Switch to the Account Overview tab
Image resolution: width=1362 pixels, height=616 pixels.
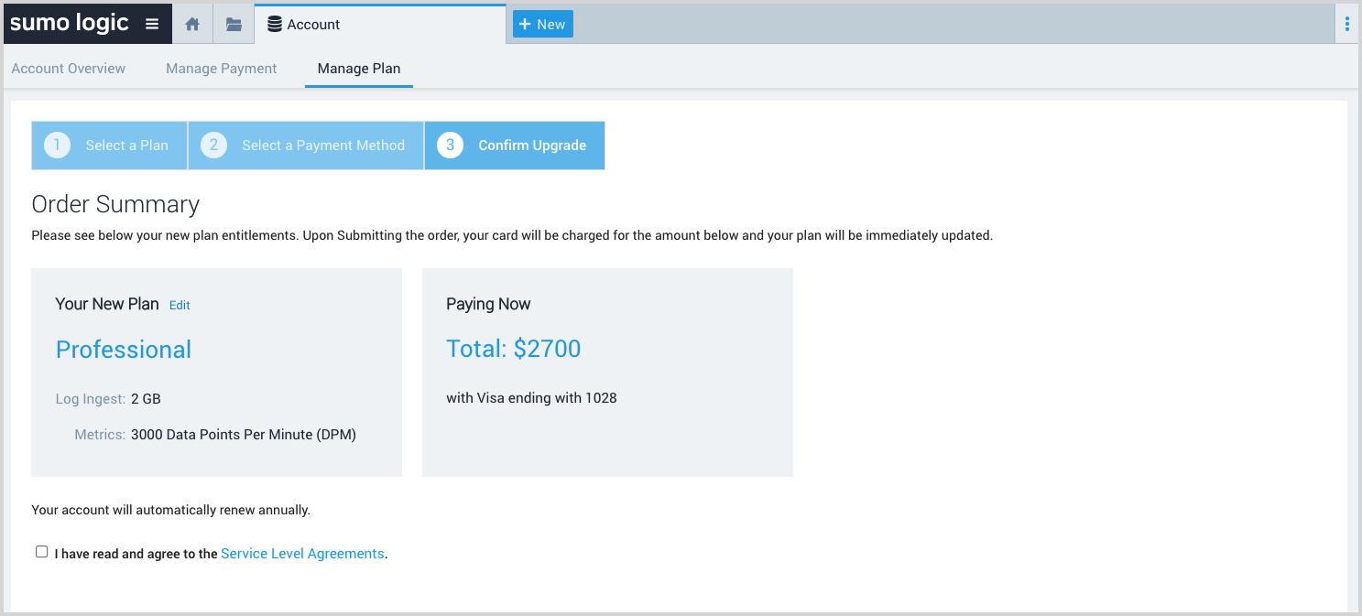[x=69, y=69]
